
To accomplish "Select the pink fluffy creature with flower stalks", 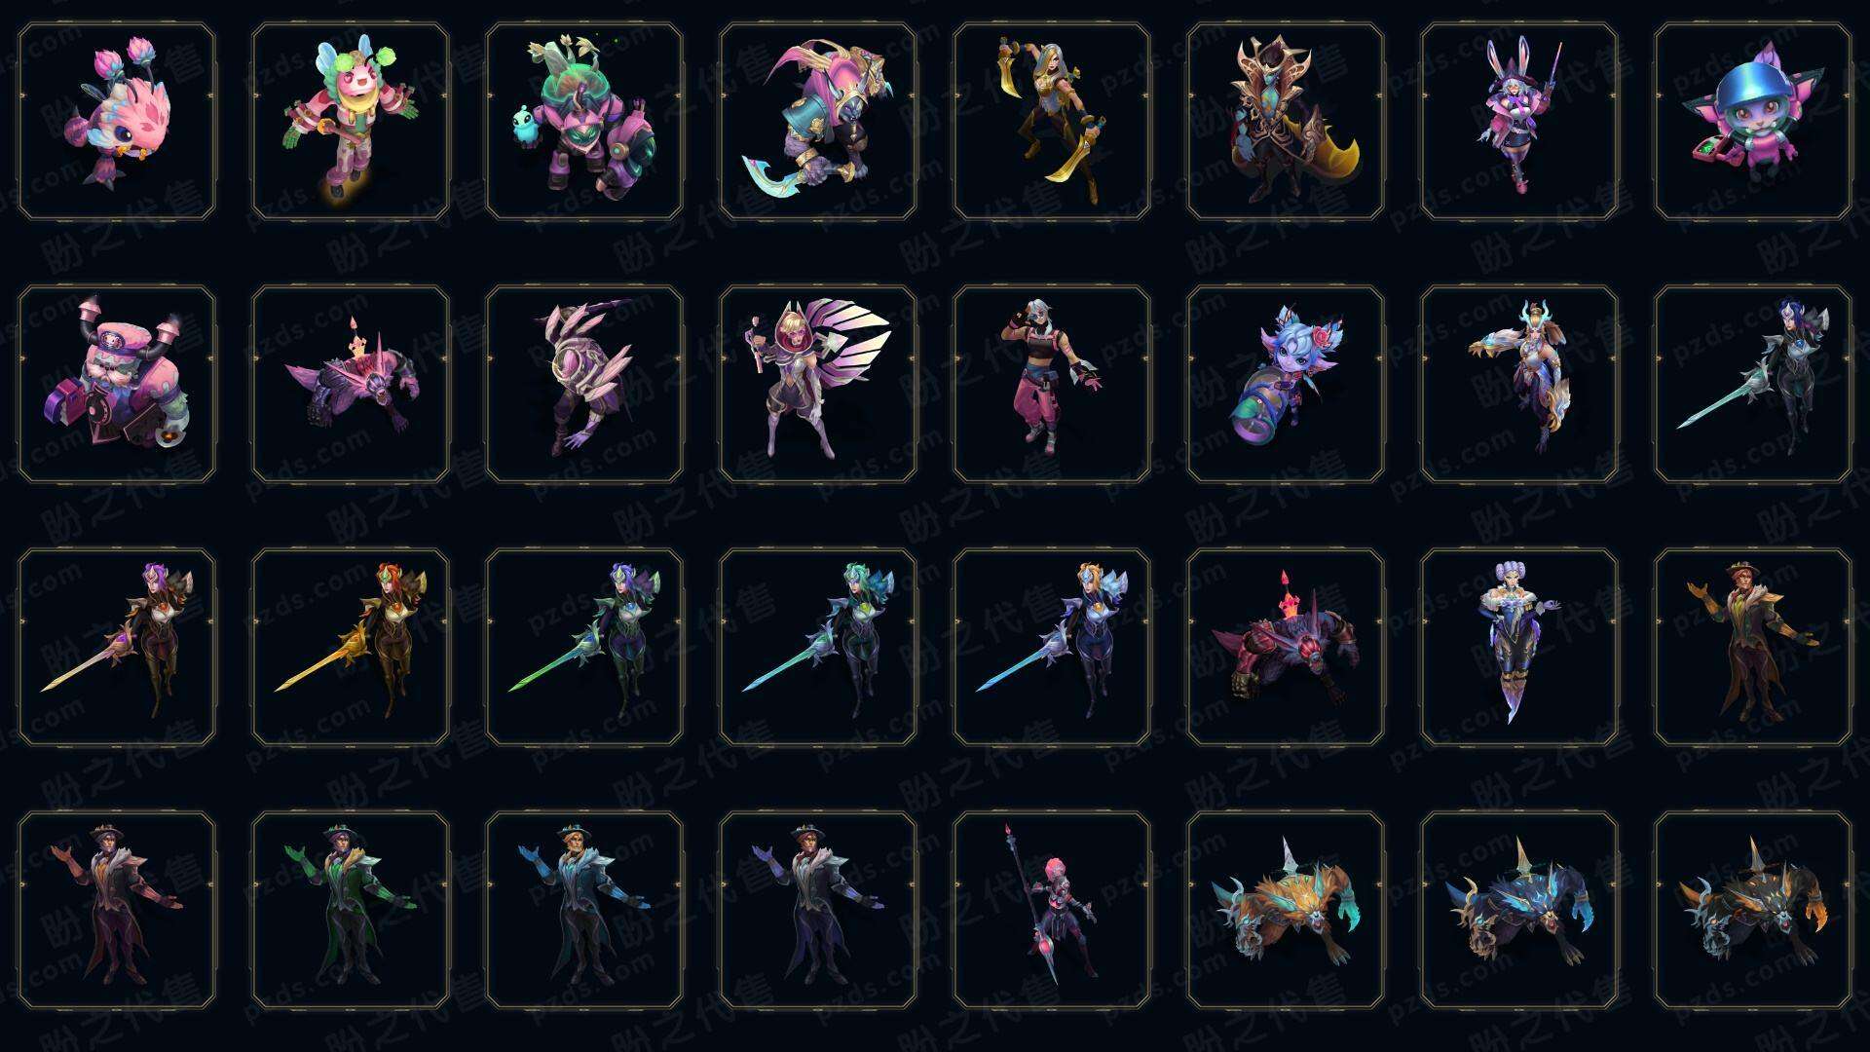I will (x=117, y=121).
